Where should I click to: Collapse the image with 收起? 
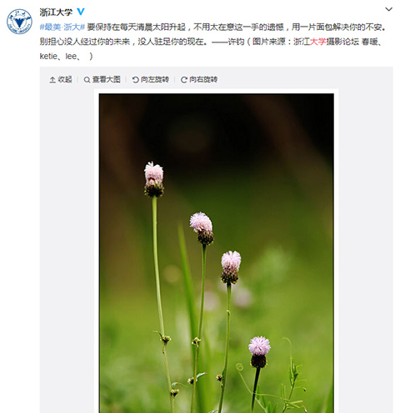pyautogui.click(x=65, y=80)
